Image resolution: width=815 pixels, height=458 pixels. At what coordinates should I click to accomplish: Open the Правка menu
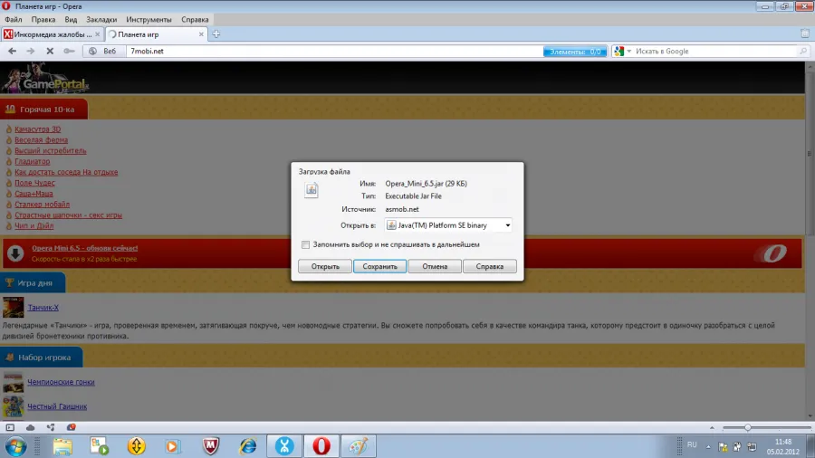point(43,19)
